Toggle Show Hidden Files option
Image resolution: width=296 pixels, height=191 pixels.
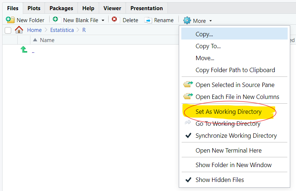[220, 180]
